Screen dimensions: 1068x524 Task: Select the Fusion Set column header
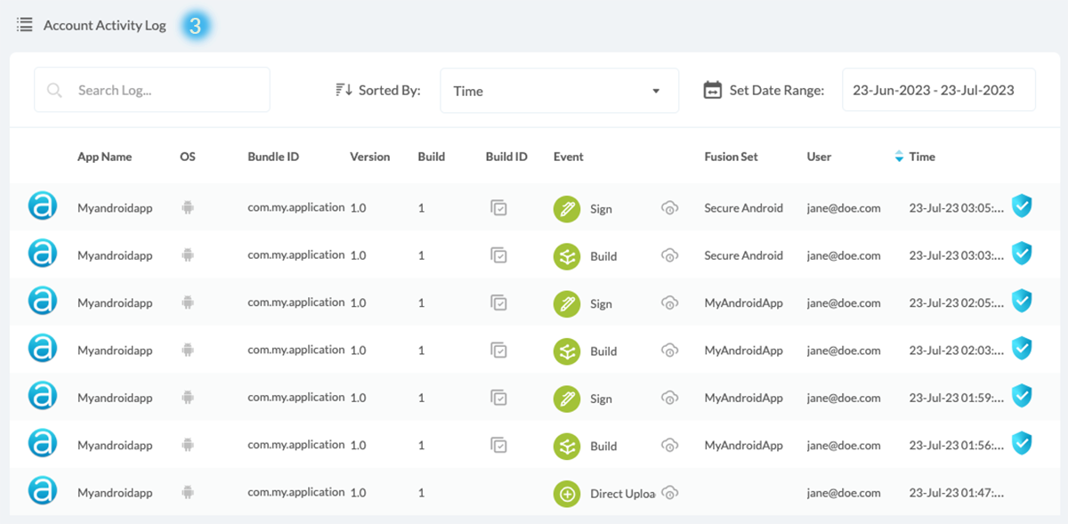[x=730, y=156]
